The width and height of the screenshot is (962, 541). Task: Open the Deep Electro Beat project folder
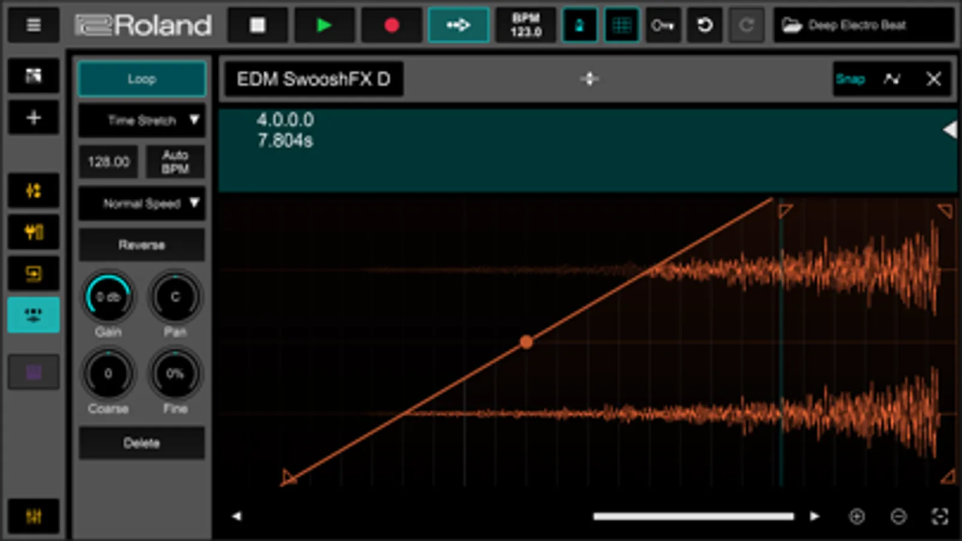[864, 25]
